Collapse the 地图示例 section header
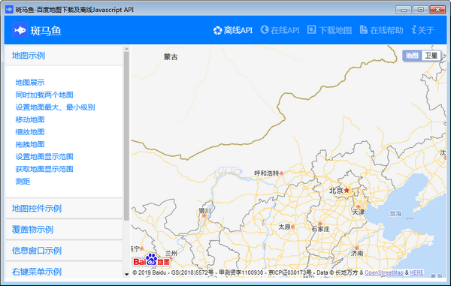The image size is (451, 286). pos(64,56)
